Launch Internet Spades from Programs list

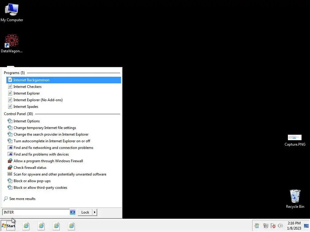(x=64, y=107)
